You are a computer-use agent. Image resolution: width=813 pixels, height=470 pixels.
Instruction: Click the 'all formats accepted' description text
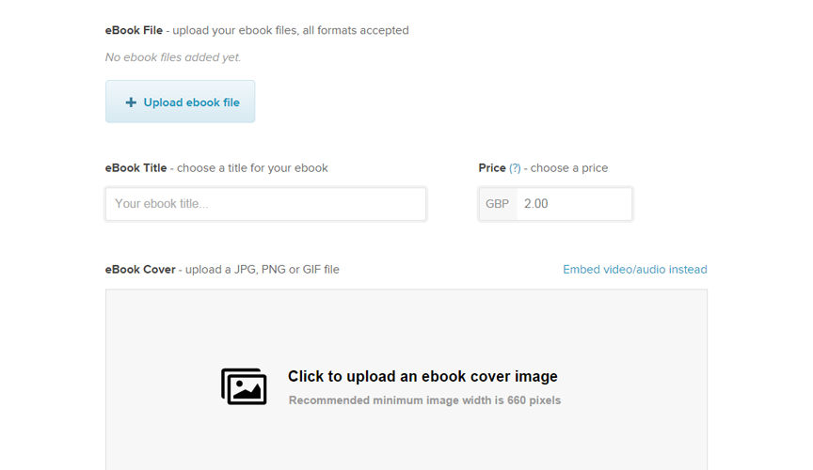click(x=356, y=31)
